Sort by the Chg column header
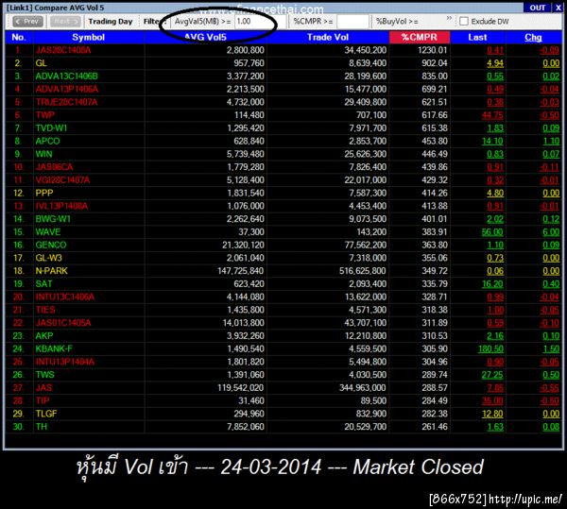Image resolution: width=567 pixels, height=509 pixels. (533, 37)
